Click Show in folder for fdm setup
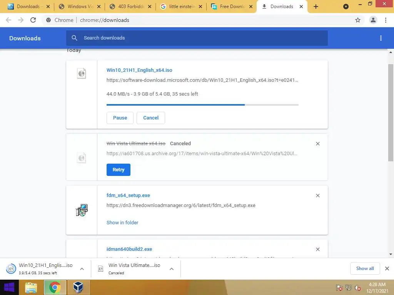 [x=122, y=222]
